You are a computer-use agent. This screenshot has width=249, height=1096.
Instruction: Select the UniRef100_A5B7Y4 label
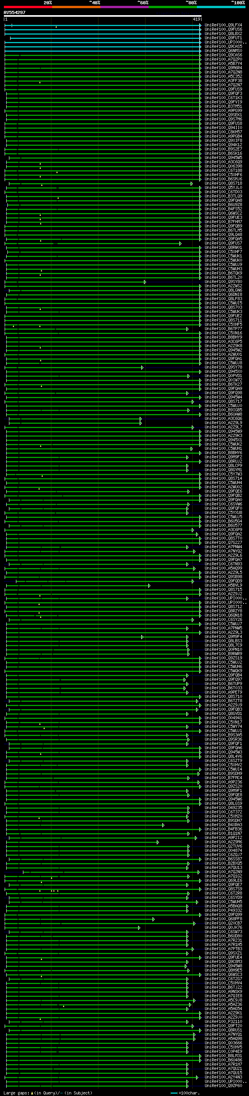(223, 63)
